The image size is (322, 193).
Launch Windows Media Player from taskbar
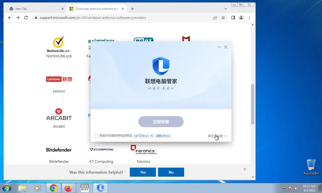pyautogui.click(x=38, y=188)
